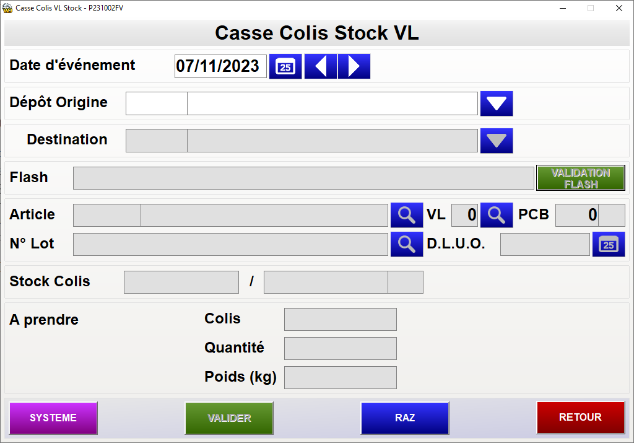Screen dimensions: 634x443
Task: Open the D.L.U.O. calendar picker
Action: click(x=609, y=244)
